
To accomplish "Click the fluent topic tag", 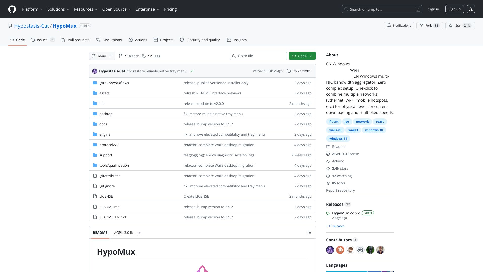I will pos(334,122).
